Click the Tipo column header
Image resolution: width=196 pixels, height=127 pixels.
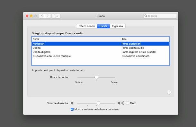click(145, 39)
